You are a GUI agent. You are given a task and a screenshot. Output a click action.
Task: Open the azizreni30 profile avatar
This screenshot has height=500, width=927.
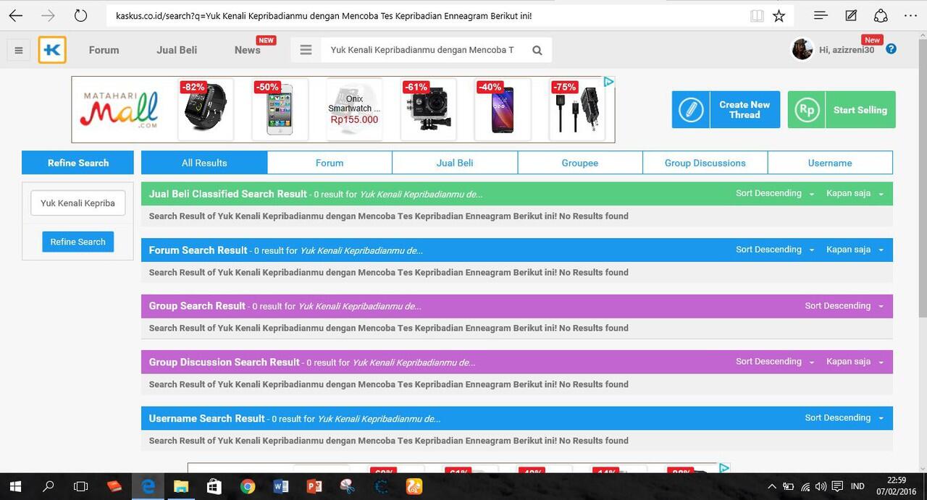tap(802, 49)
